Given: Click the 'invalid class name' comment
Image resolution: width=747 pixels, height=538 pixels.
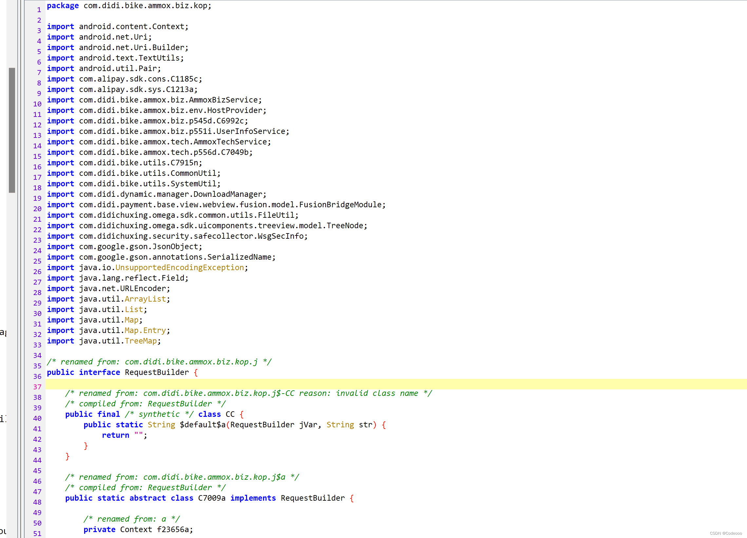Looking at the screenshot, I should tap(248, 394).
